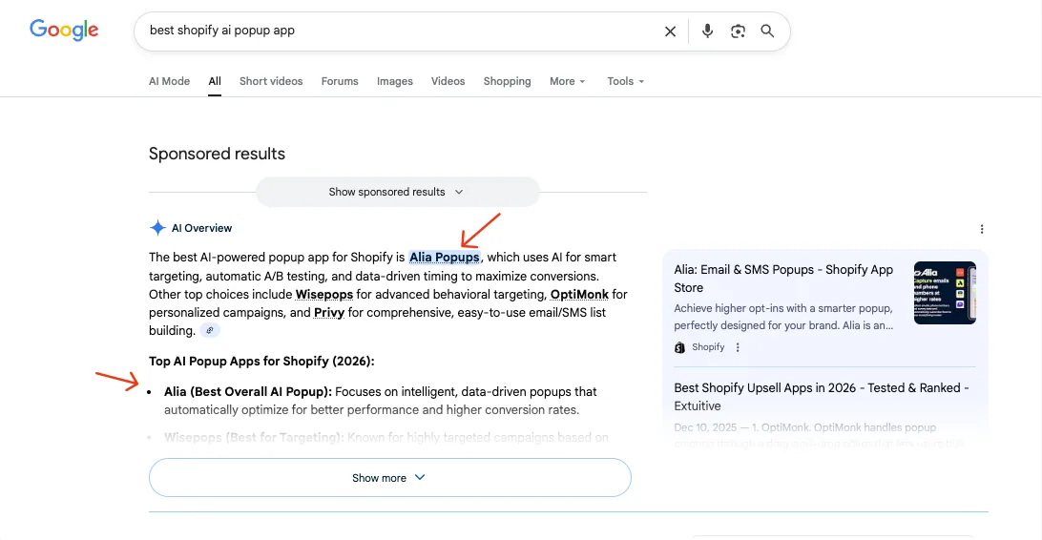Open the Short videos tab
This screenshot has height=540, width=1042.
(271, 81)
